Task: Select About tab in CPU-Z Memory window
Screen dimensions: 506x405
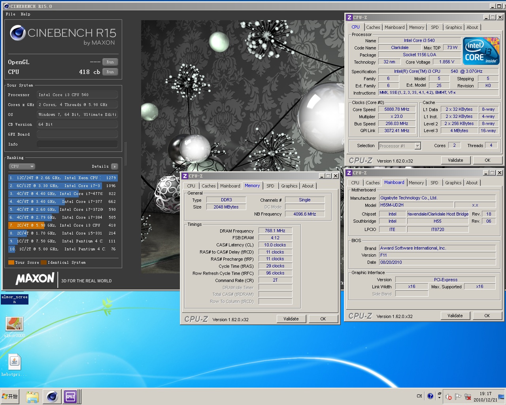Action: (x=308, y=186)
